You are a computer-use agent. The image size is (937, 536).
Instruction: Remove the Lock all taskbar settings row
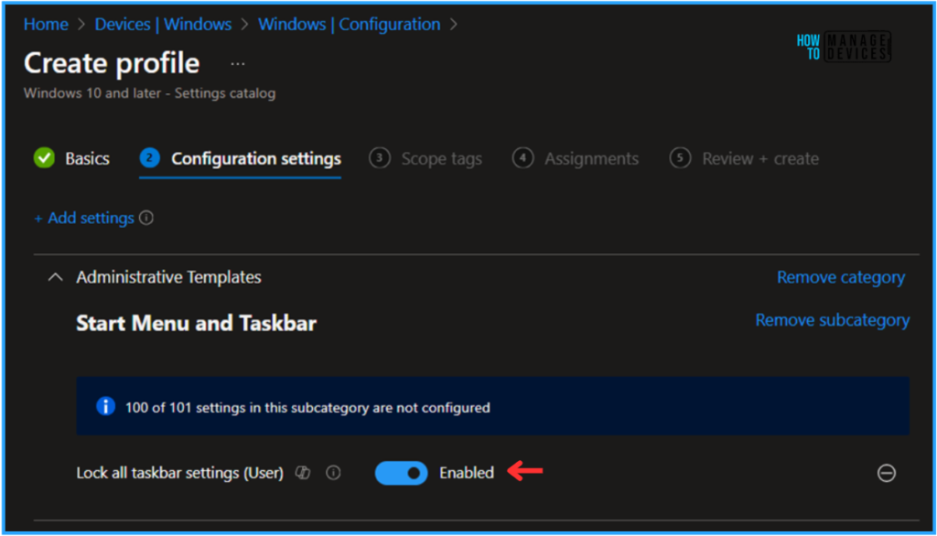(886, 473)
